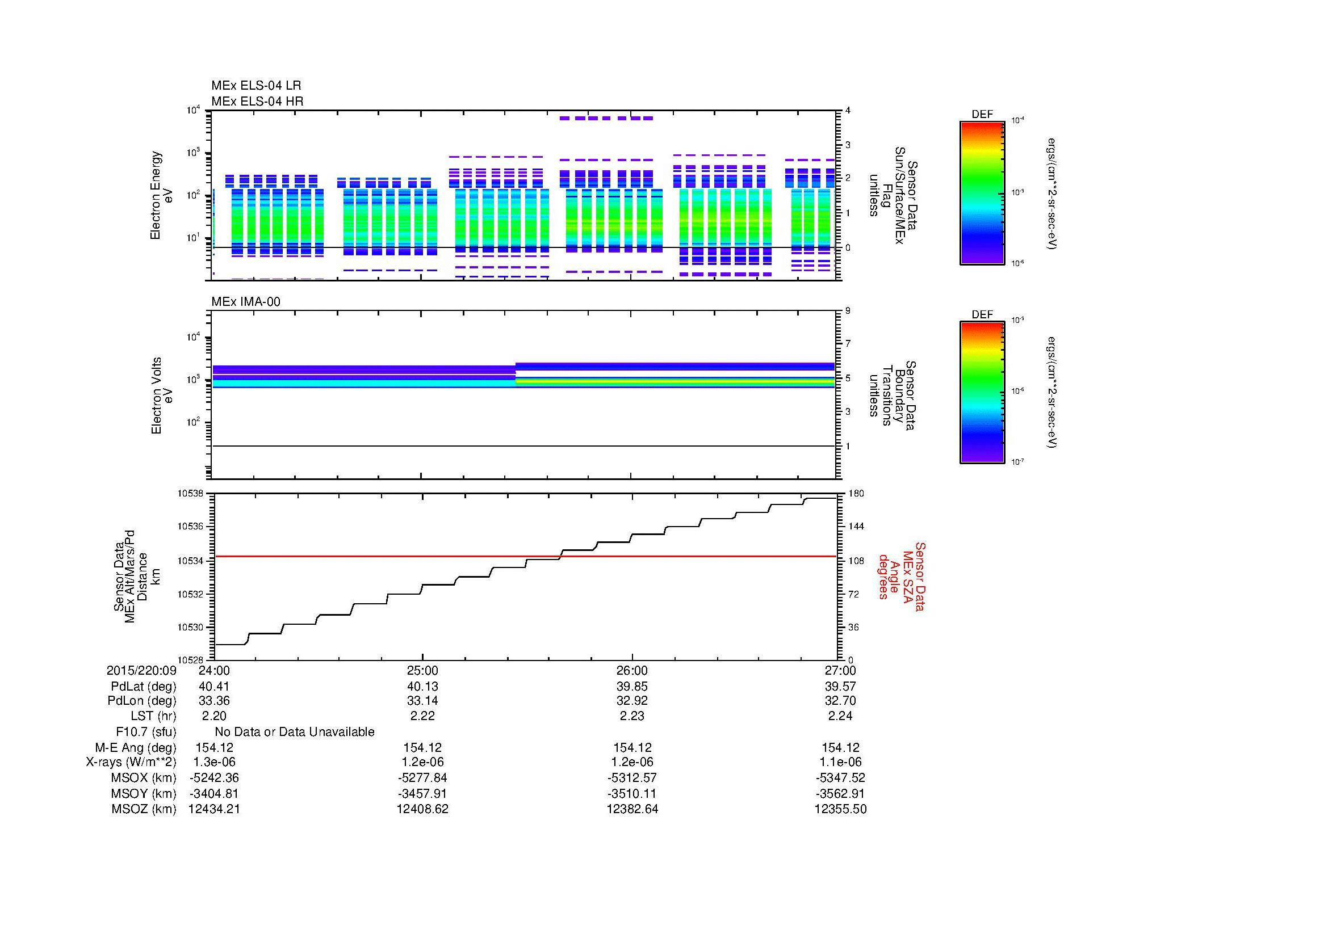Click the MEx Alt/Mars/Pd Distance axis label

[137, 577]
